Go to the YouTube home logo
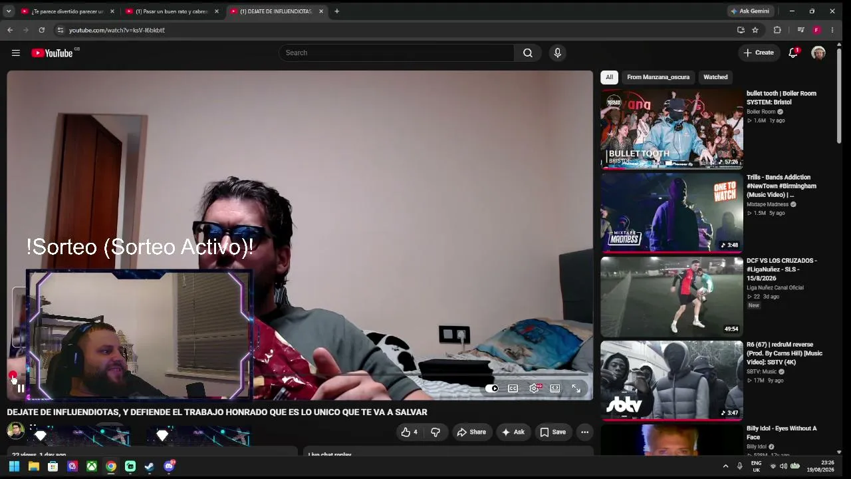The width and height of the screenshot is (851, 479). pyautogui.click(x=53, y=53)
